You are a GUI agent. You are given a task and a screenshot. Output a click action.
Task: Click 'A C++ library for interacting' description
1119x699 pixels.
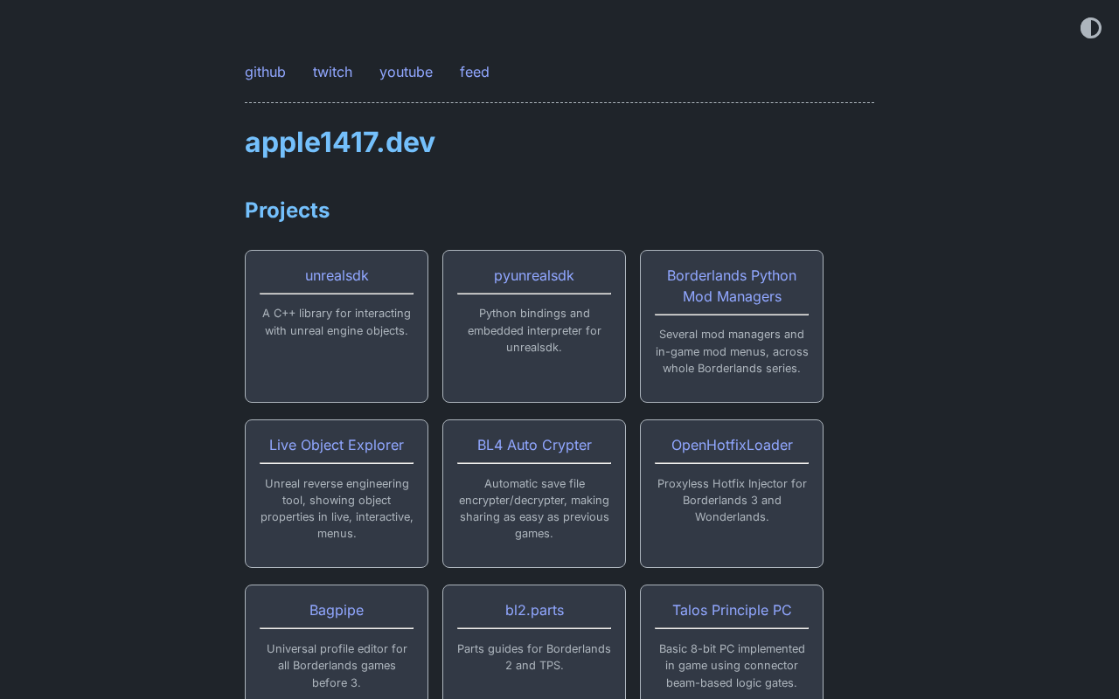[x=337, y=322]
